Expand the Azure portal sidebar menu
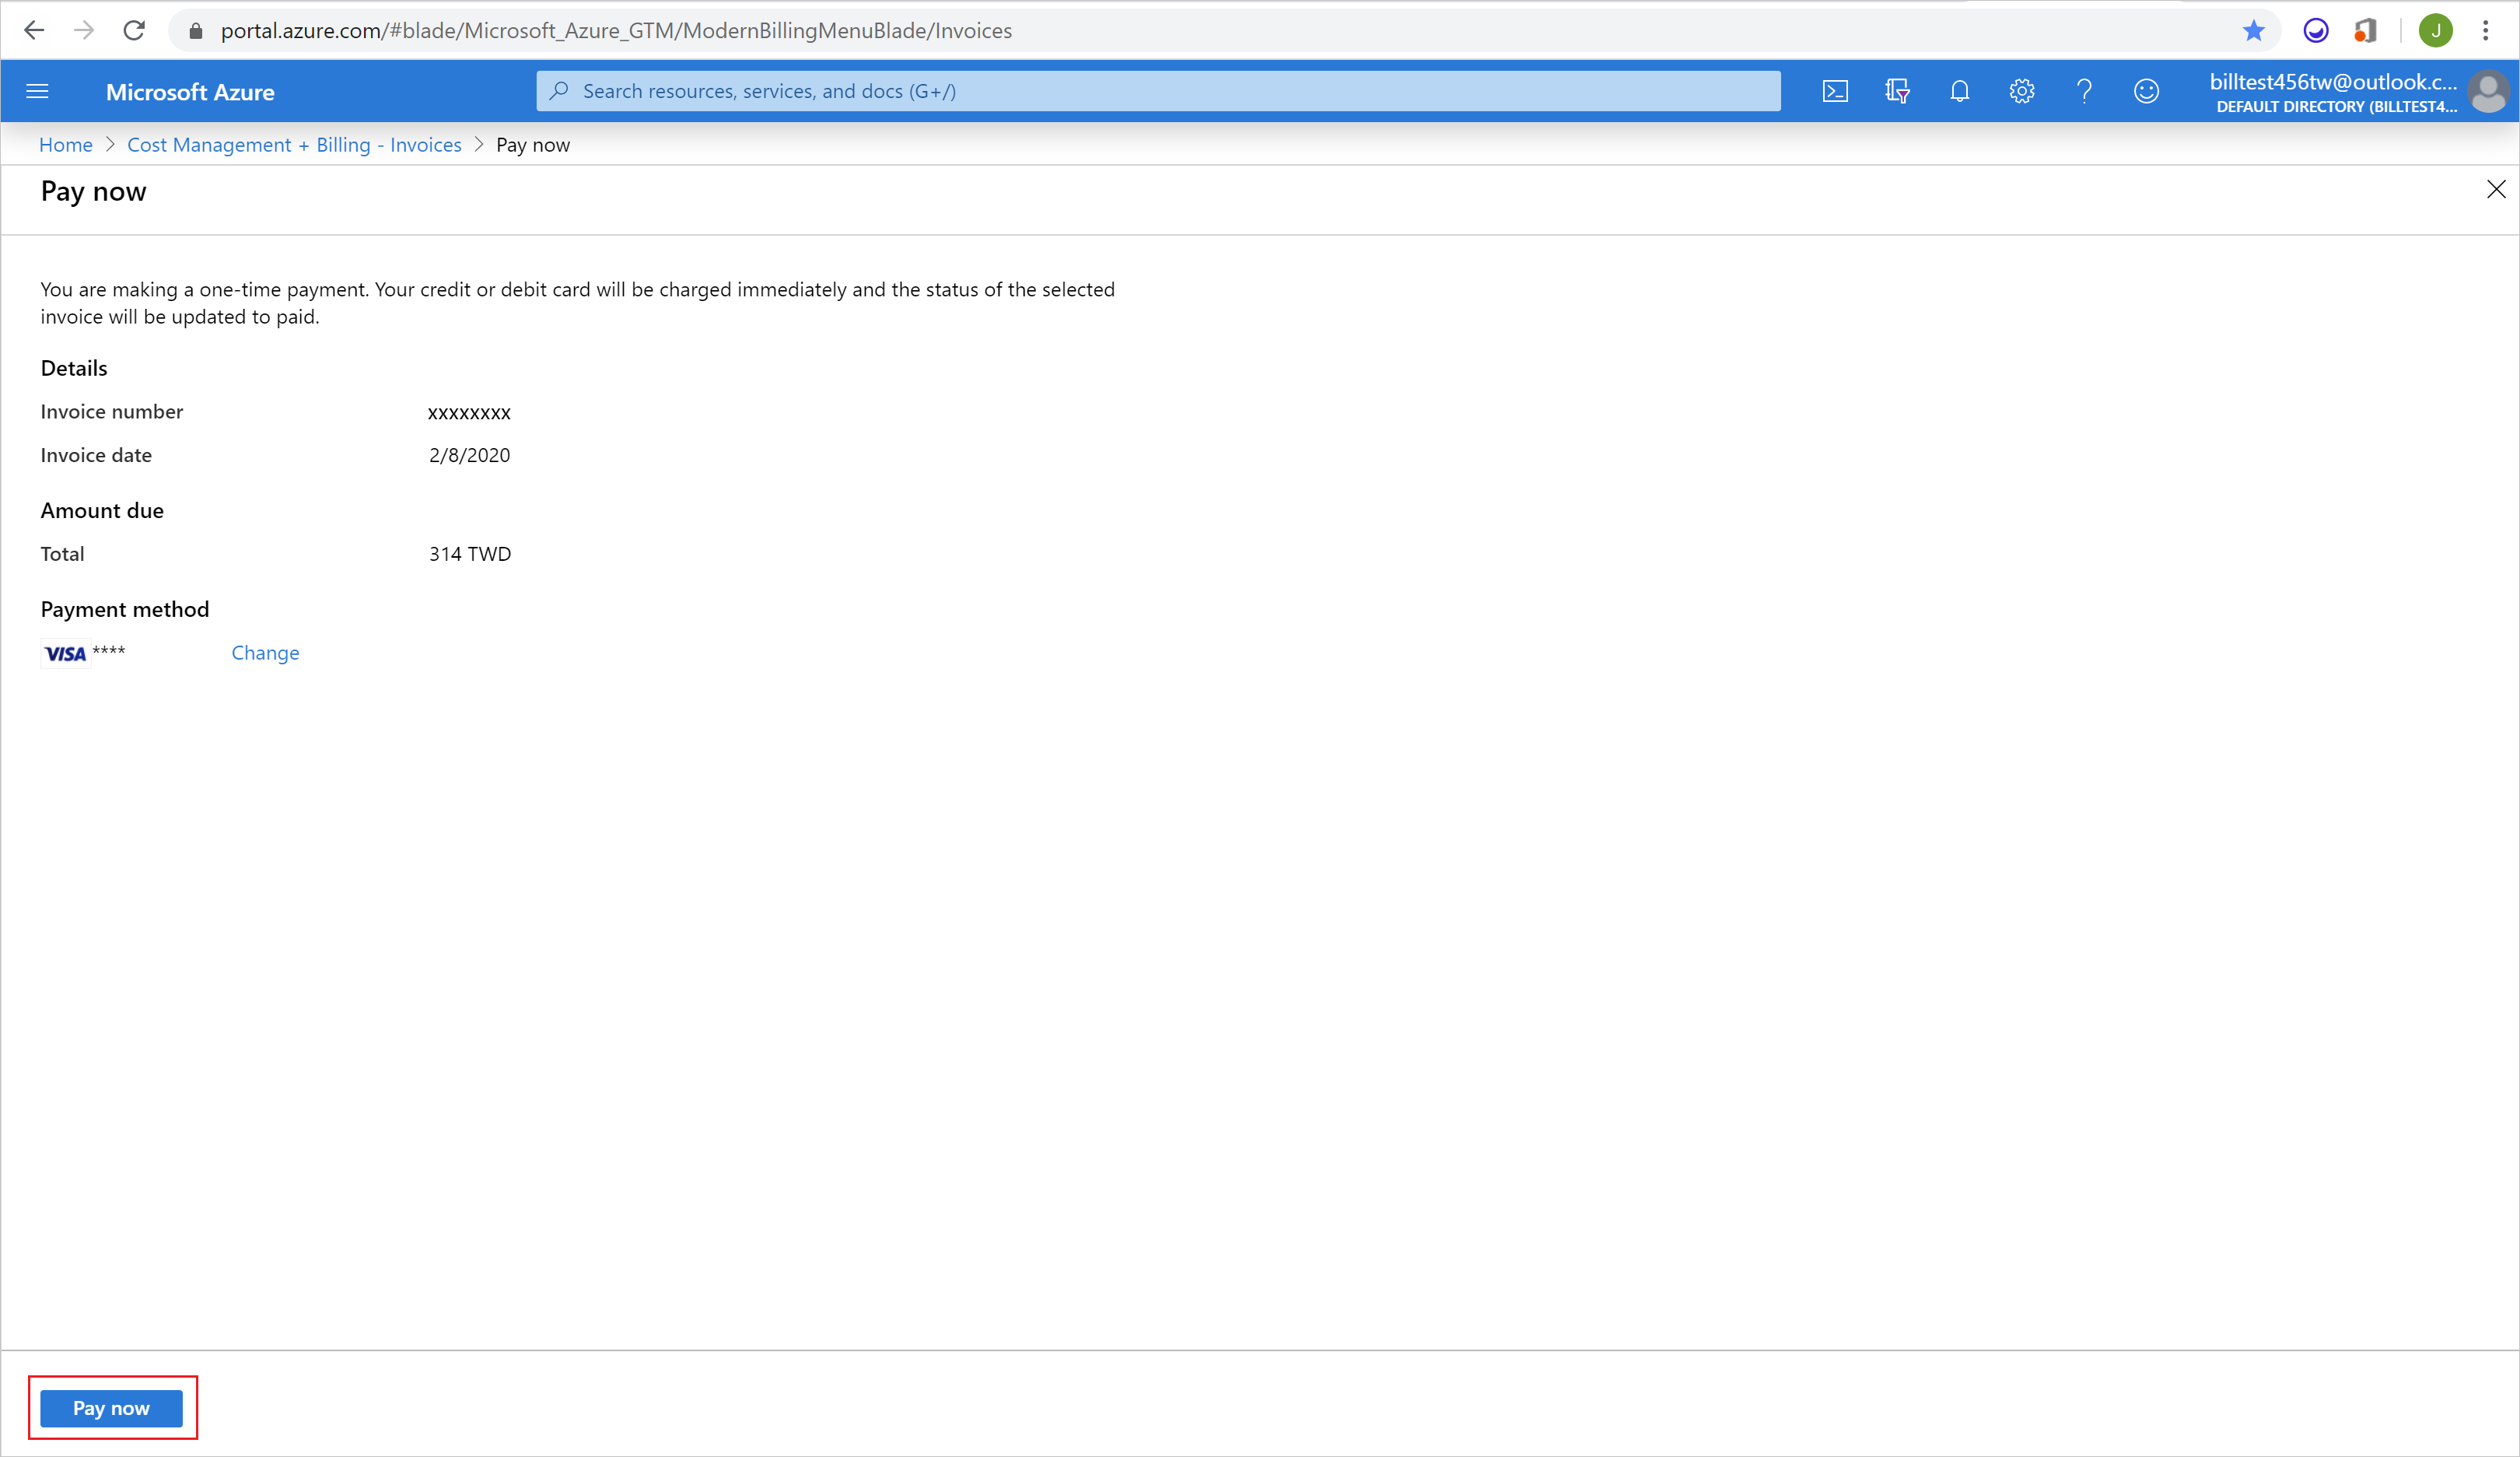The width and height of the screenshot is (2520, 1457). pos(40,92)
